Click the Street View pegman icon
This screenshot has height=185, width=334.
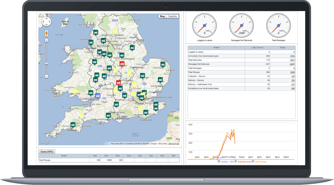pyautogui.click(x=47, y=33)
